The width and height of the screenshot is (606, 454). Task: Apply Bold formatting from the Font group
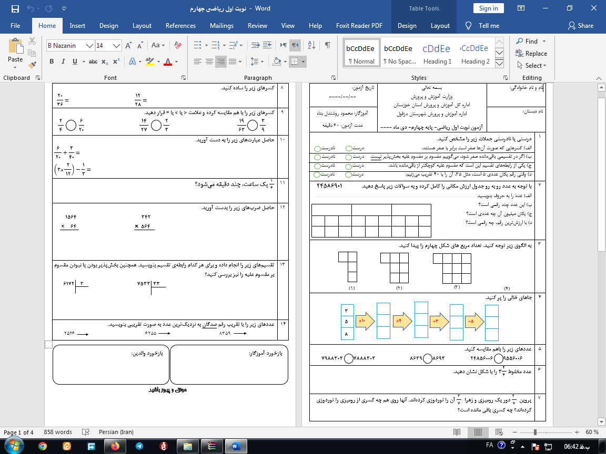pyautogui.click(x=52, y=61)
